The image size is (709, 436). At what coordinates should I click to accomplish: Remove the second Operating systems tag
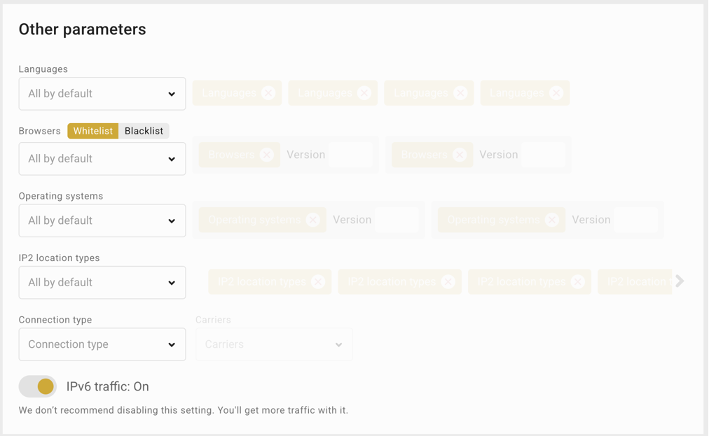coord(553,220)
